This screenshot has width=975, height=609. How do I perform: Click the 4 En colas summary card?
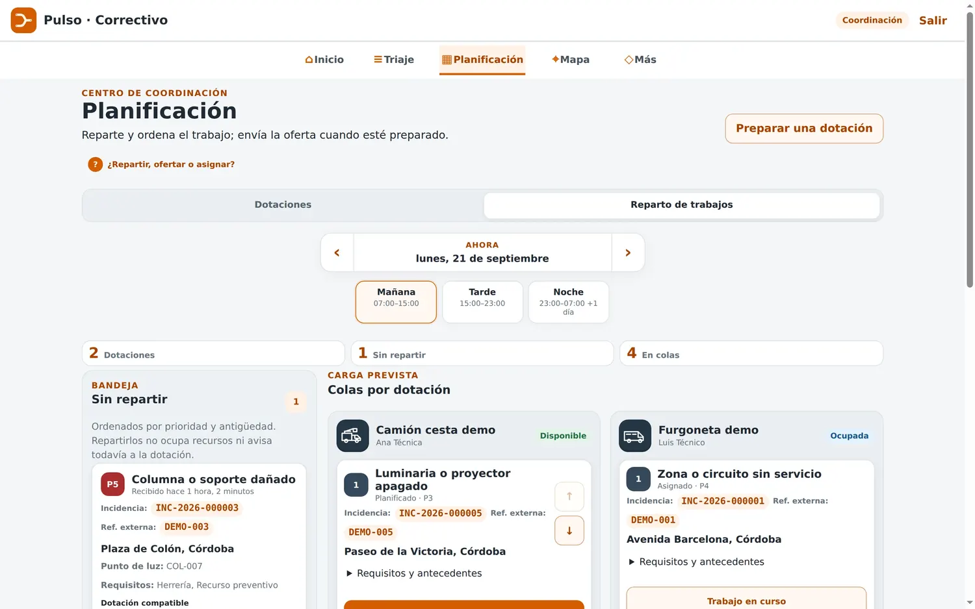tap(751, 353)
